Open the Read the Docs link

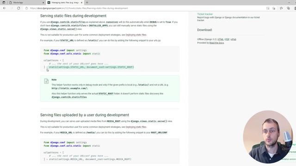(216, 43)
